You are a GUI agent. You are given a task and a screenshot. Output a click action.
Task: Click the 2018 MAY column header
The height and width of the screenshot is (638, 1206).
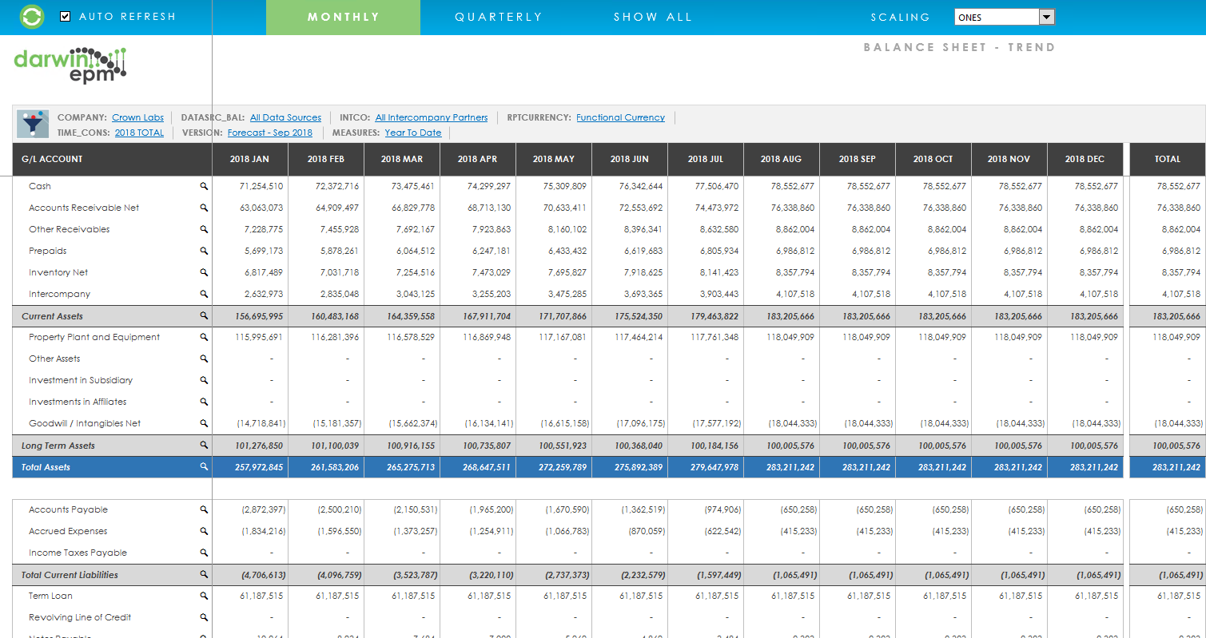click(554, 159)
